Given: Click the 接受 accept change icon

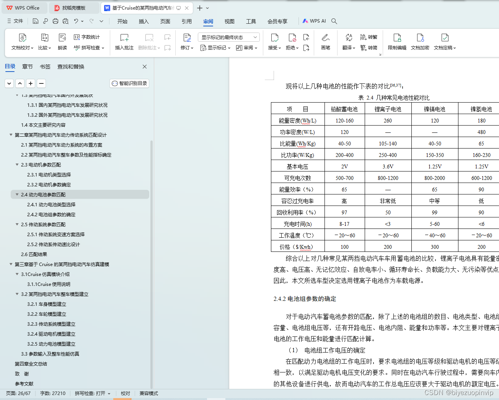Looking at the screenshot, I should pyautogui.click(x=274, y=38).
